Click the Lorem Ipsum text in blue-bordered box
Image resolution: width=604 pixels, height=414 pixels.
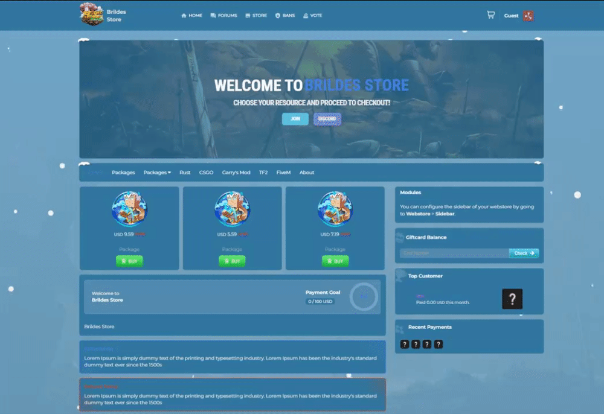[230, 361]
